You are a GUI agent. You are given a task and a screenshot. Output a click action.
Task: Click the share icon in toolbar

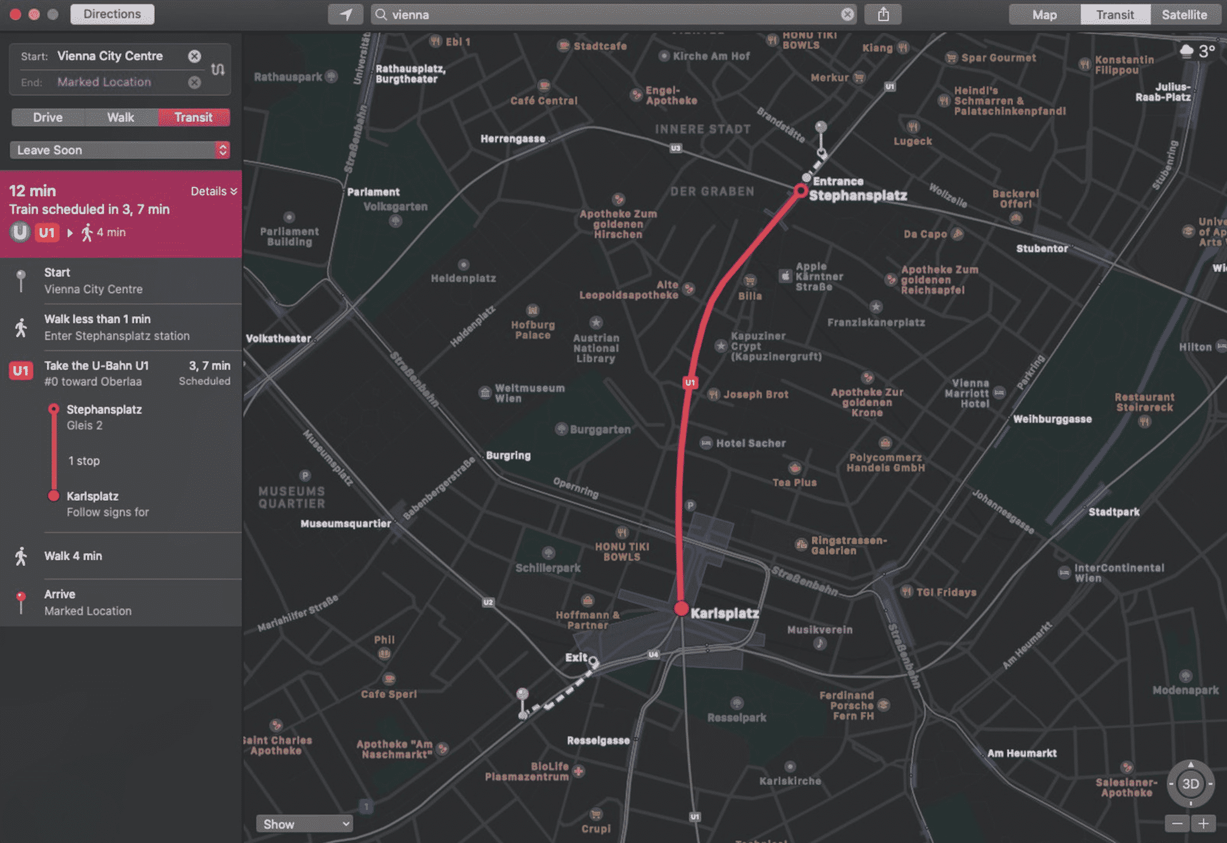(x=883, y=15)
